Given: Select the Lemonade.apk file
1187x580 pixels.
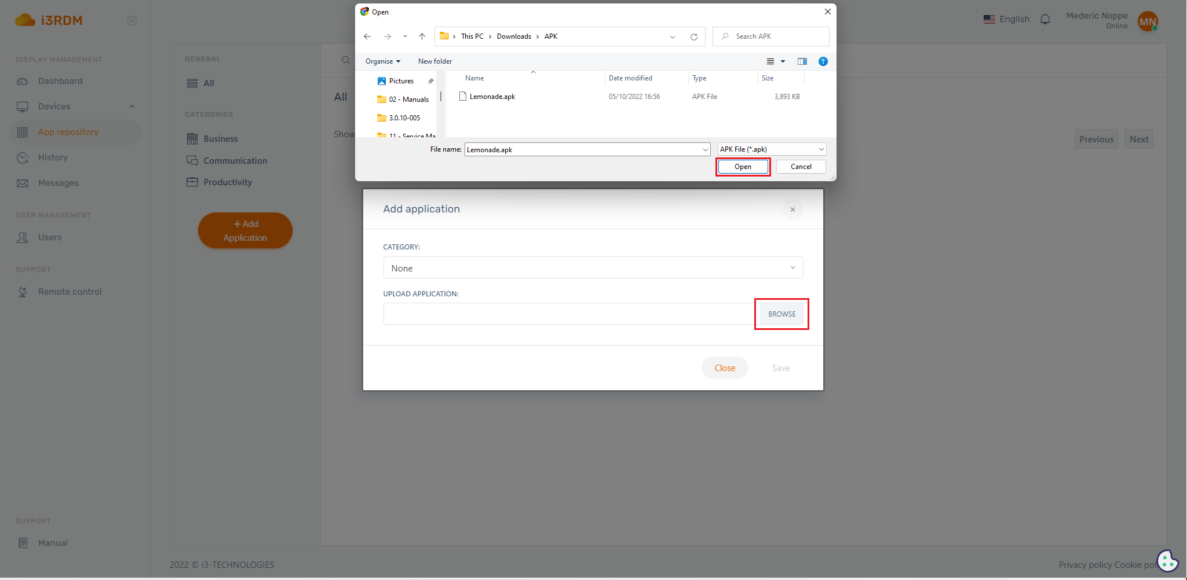Looking at the screenshot, I should coord(492,97).
